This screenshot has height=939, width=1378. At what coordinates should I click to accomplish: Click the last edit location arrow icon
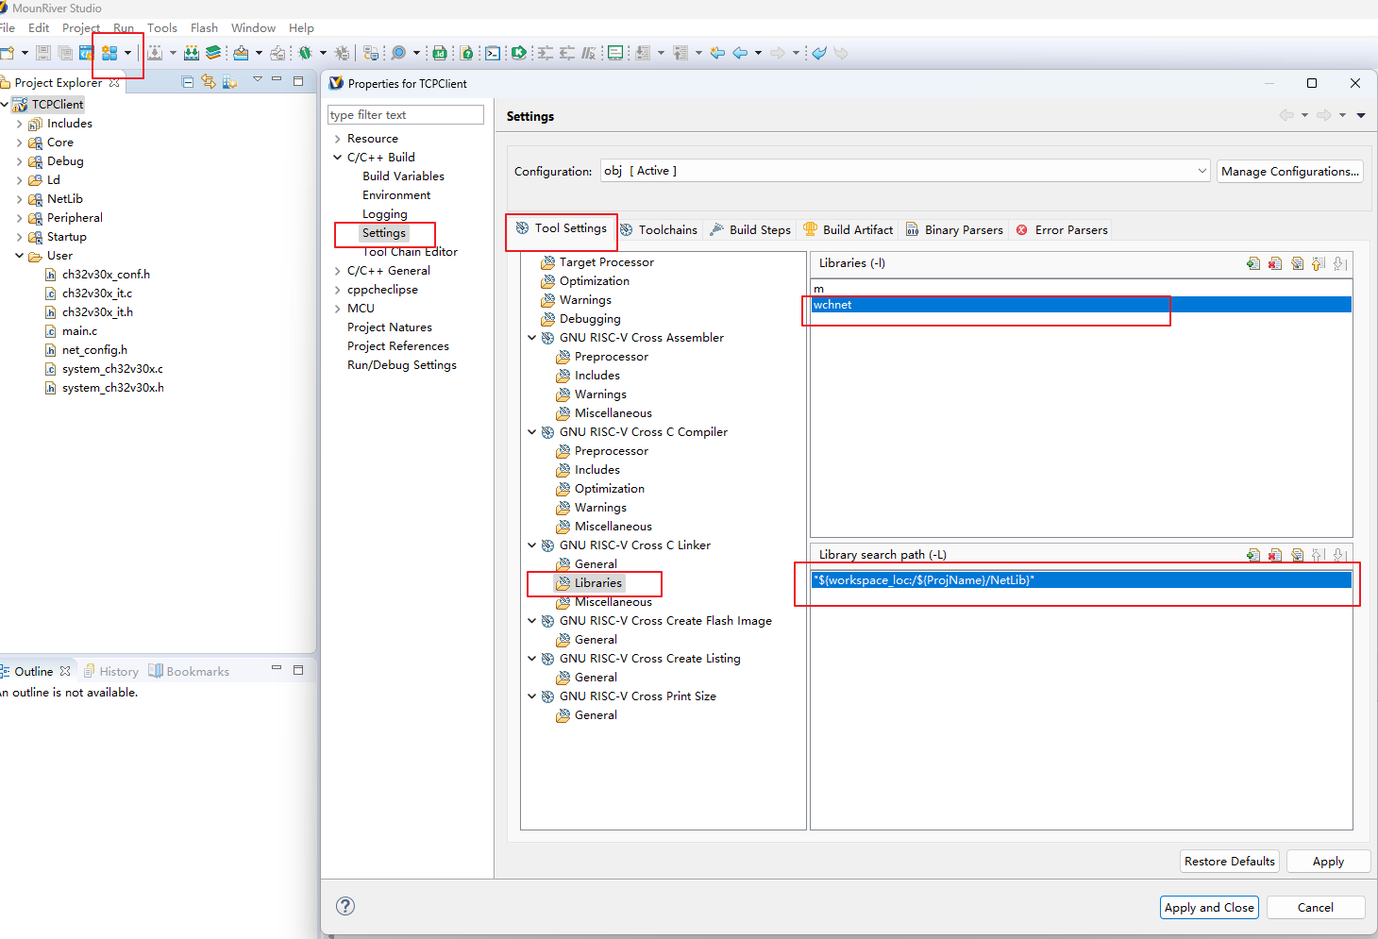(717, 53)
